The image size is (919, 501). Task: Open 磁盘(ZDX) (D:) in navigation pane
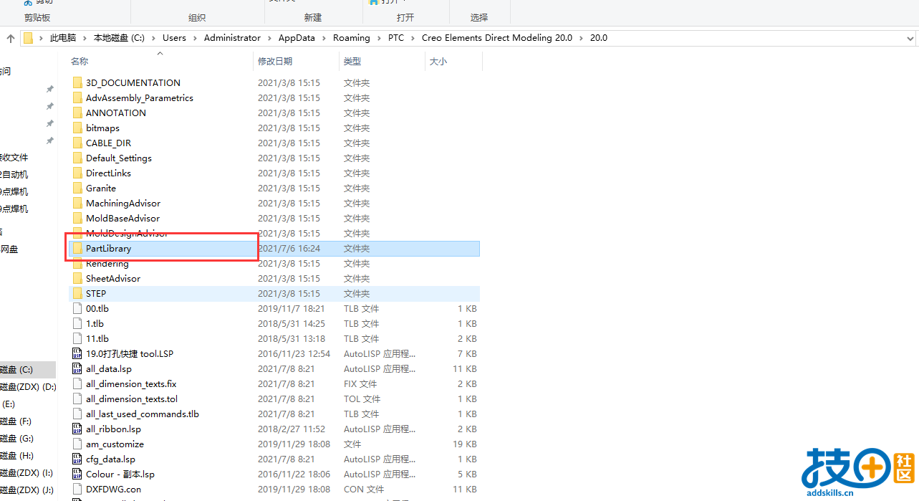pyautogui.click(x=28, y=387)
